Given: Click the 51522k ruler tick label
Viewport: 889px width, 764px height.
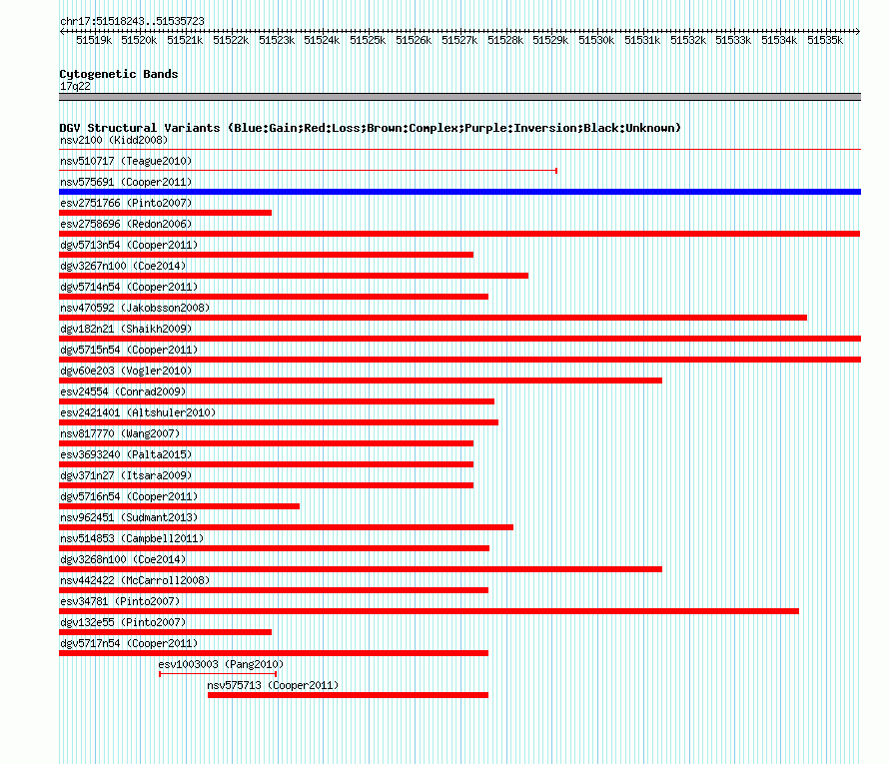Looking at the screenshot, I should 231,40.
